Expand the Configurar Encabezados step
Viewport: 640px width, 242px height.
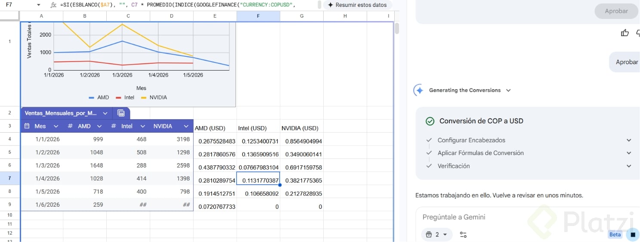click(x=629, y=140)
